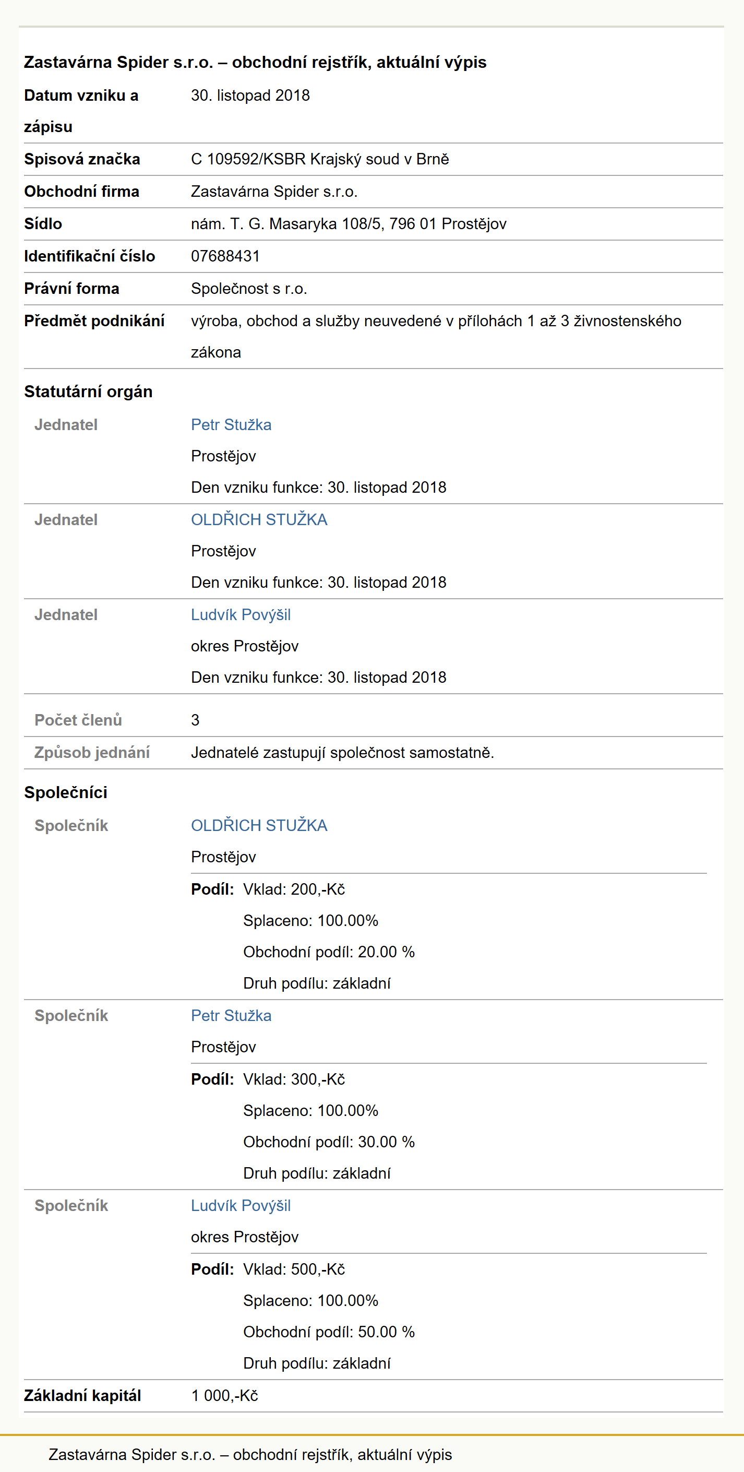Click the Spisová značka value C 109592/KSBR

click(320, 159)
